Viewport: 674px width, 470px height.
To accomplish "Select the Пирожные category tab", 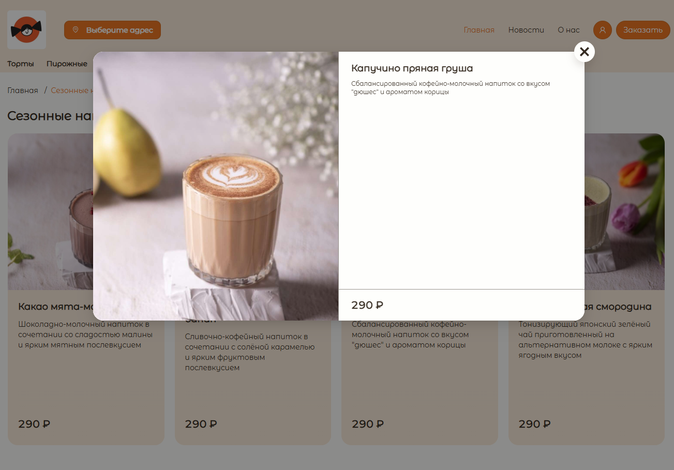I will point(67,64).
